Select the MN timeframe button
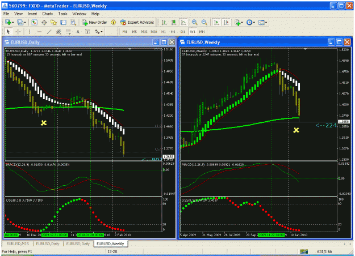Viewport: 355px width, 256px height. click(x=202, y=32)
